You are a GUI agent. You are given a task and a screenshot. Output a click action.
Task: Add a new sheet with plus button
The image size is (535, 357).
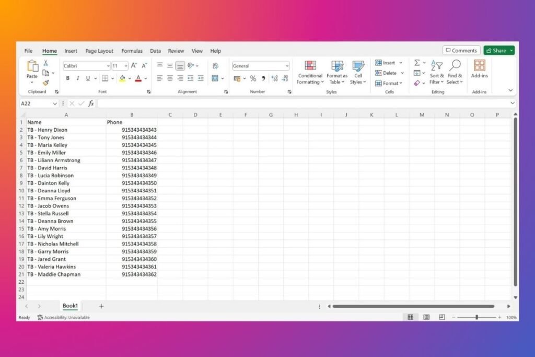[101, 306]
